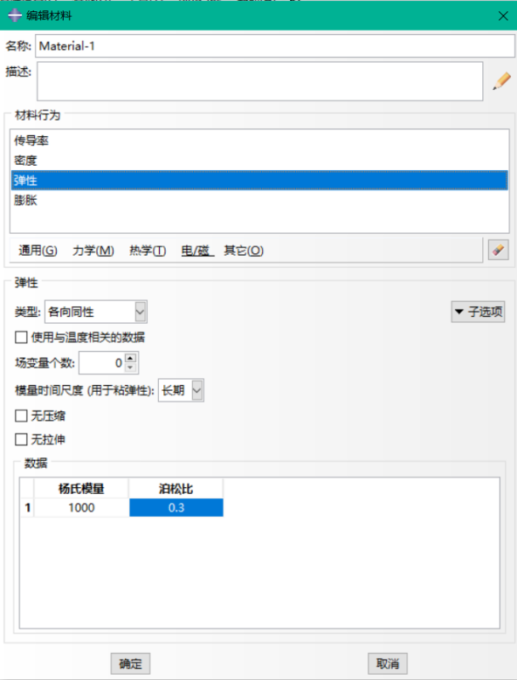
Task: Click the Abaqus dialog title icon
Action: tap(15, 16)
